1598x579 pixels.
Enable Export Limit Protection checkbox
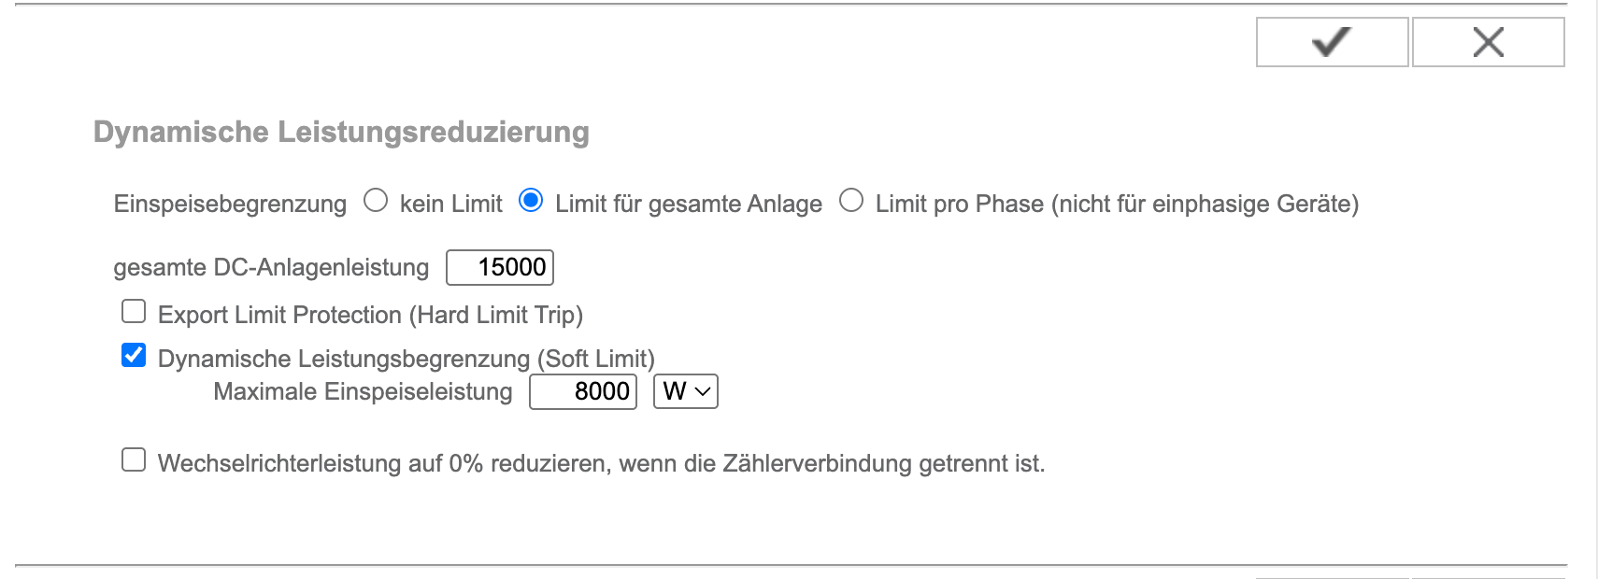coord(134,311)
